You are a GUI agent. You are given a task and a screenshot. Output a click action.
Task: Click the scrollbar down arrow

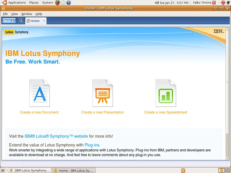pyautogui.click(x=227, y=158)
